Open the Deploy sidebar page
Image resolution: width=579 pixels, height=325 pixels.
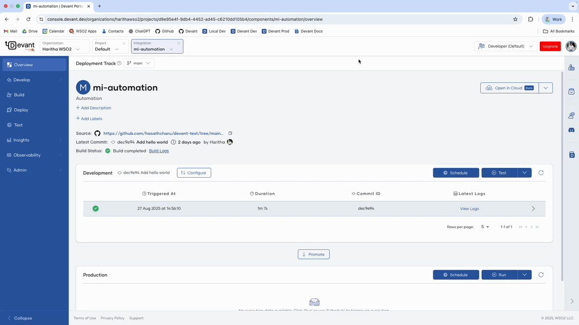[x=34, y=110]
